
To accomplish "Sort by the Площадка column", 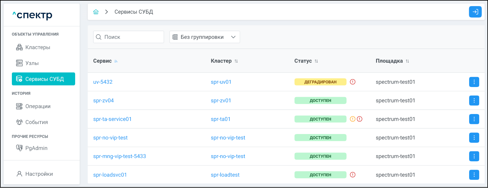I will (x=407, y=61).
